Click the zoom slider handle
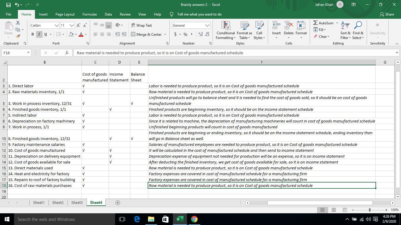 370,210
